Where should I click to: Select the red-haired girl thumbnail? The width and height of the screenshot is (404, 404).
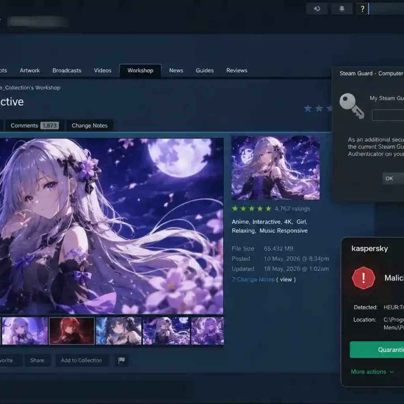click(x=72, y=331)
